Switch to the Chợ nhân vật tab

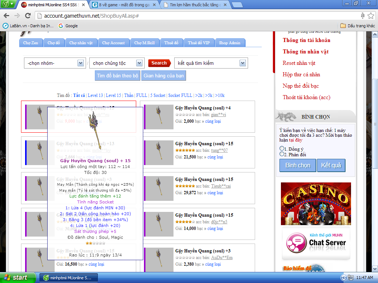[81, 43]
